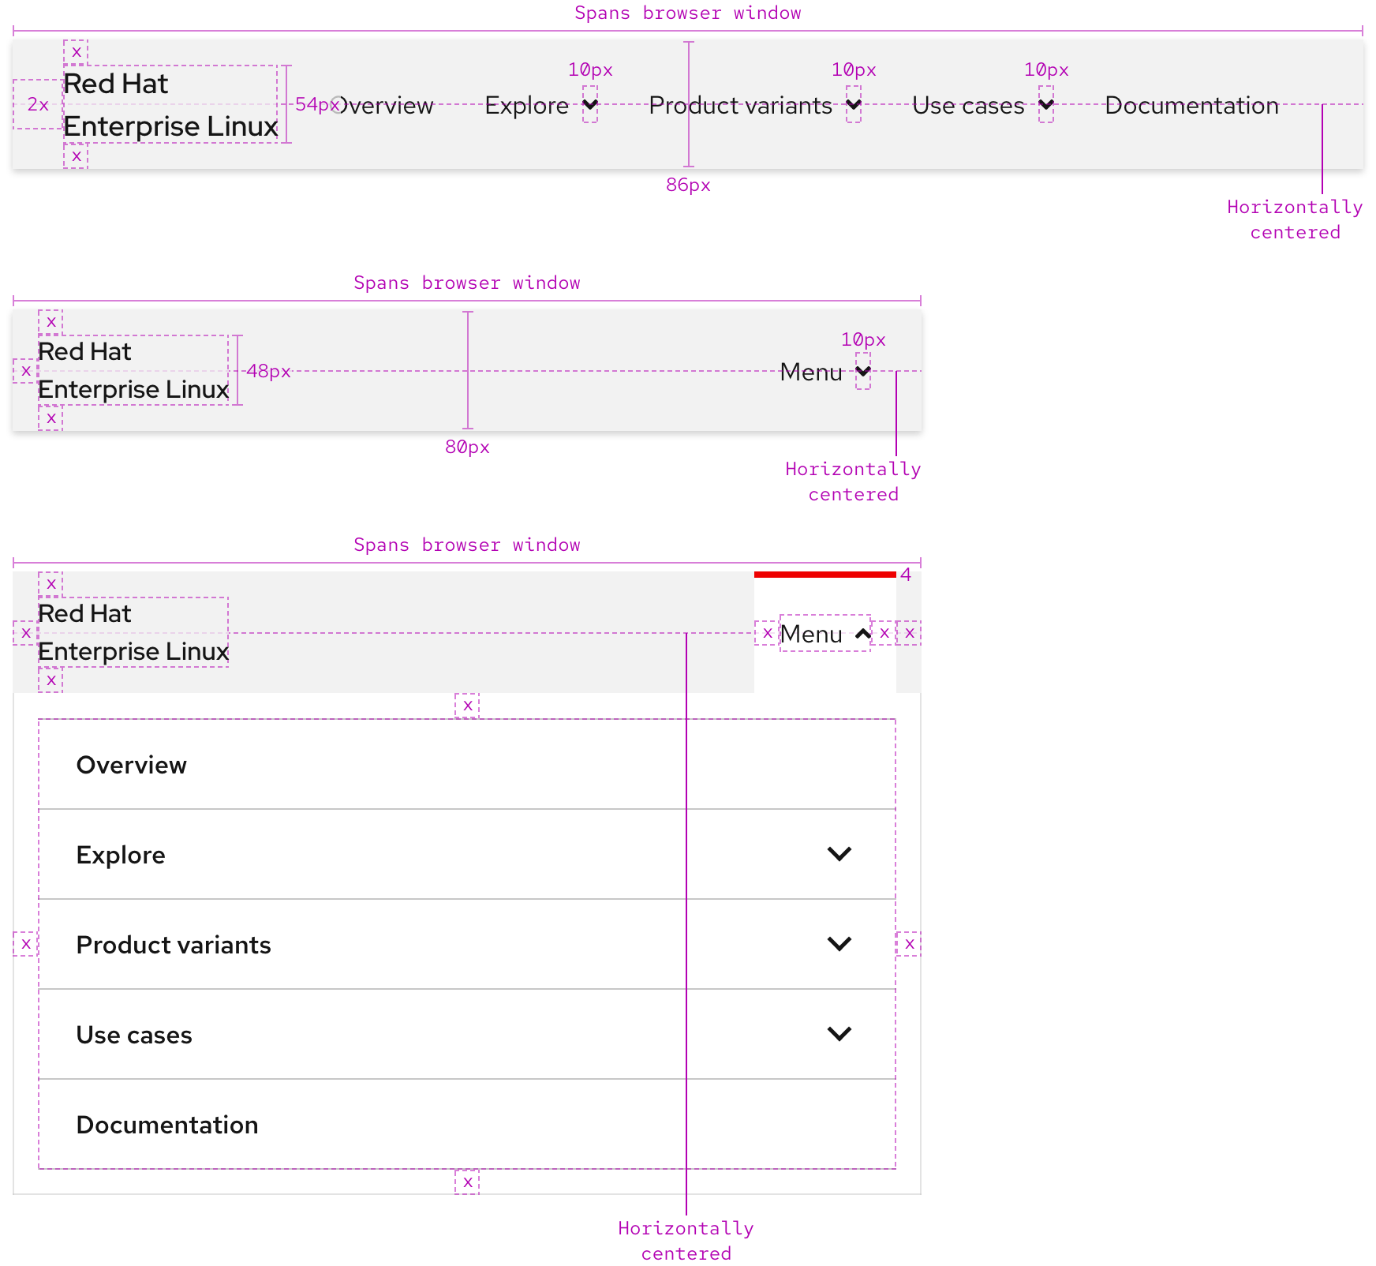Screen dimensions: 1376x1266
Task: Select Use cases item in the top navigation
Action: pyautogui.click(x=967, y=104)
